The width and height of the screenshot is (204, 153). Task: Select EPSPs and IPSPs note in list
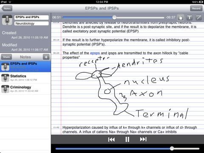pyautogui.click(x=25, y=67)
